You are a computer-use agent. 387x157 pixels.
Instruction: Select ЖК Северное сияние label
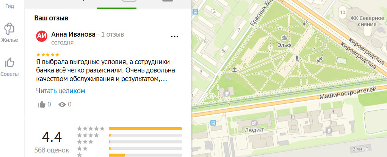coord(367,21)
